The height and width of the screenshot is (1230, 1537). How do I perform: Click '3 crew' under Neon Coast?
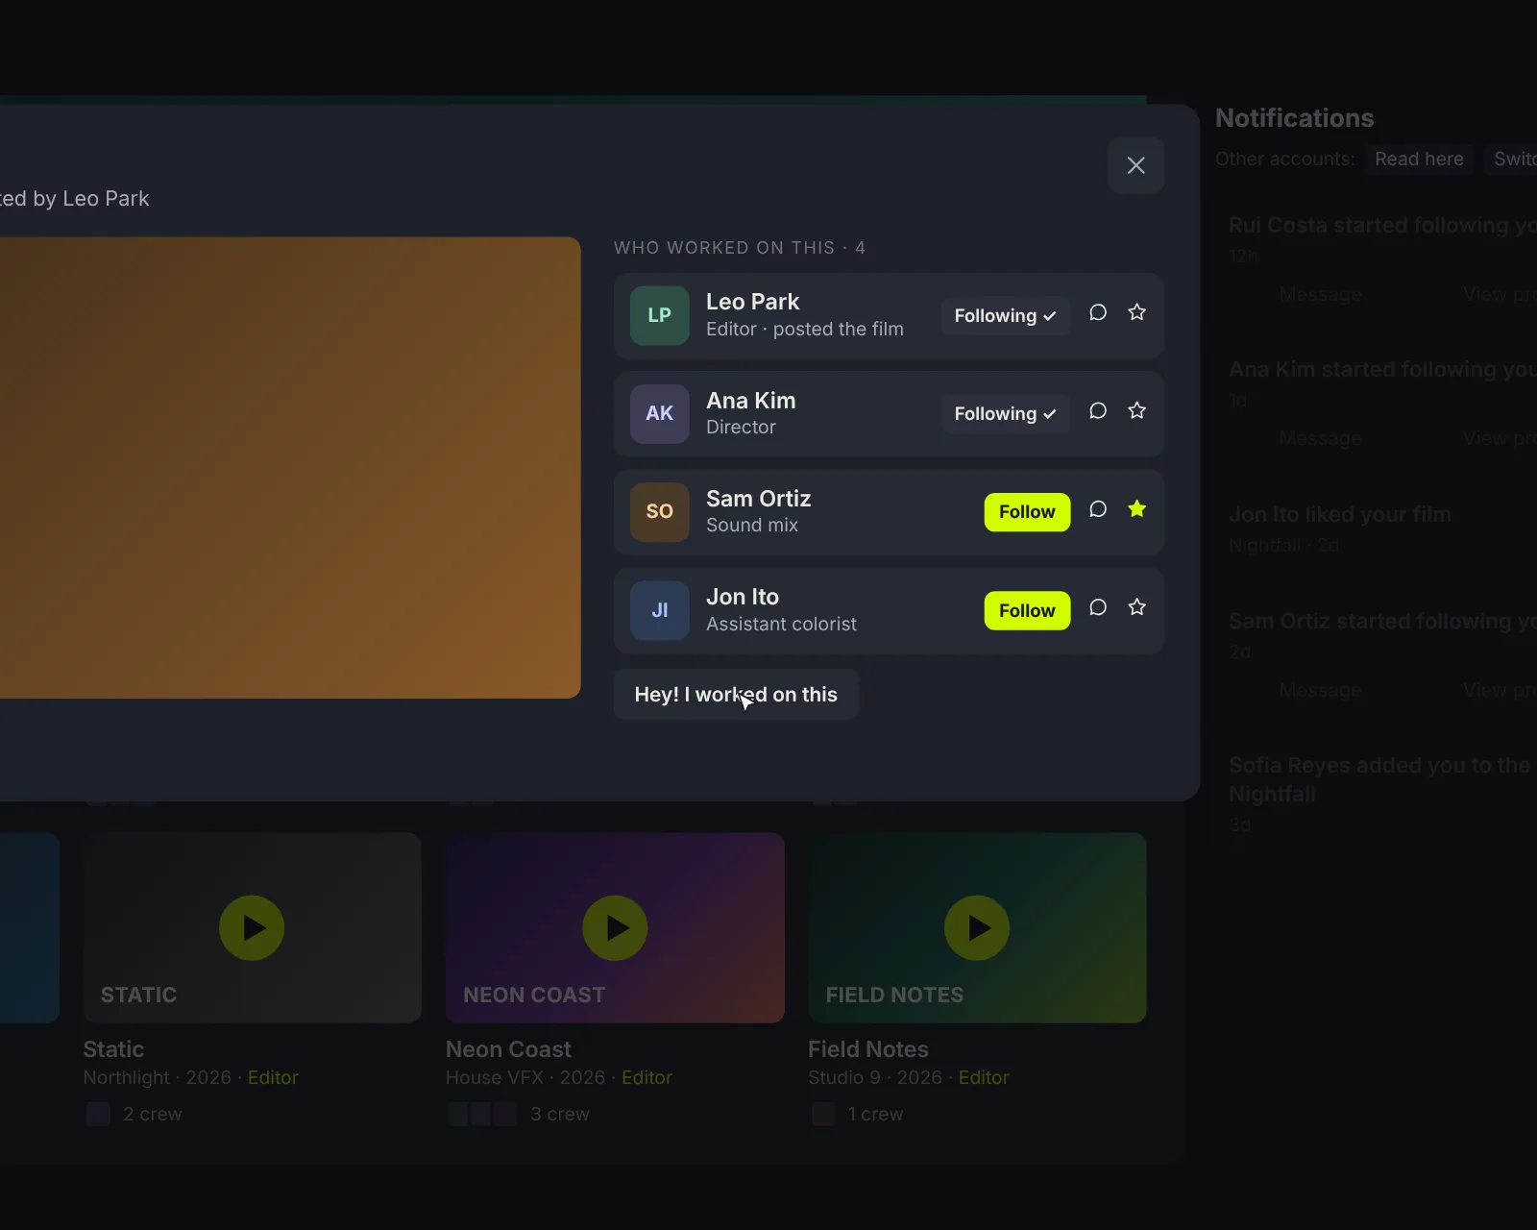pos(560,1114)
